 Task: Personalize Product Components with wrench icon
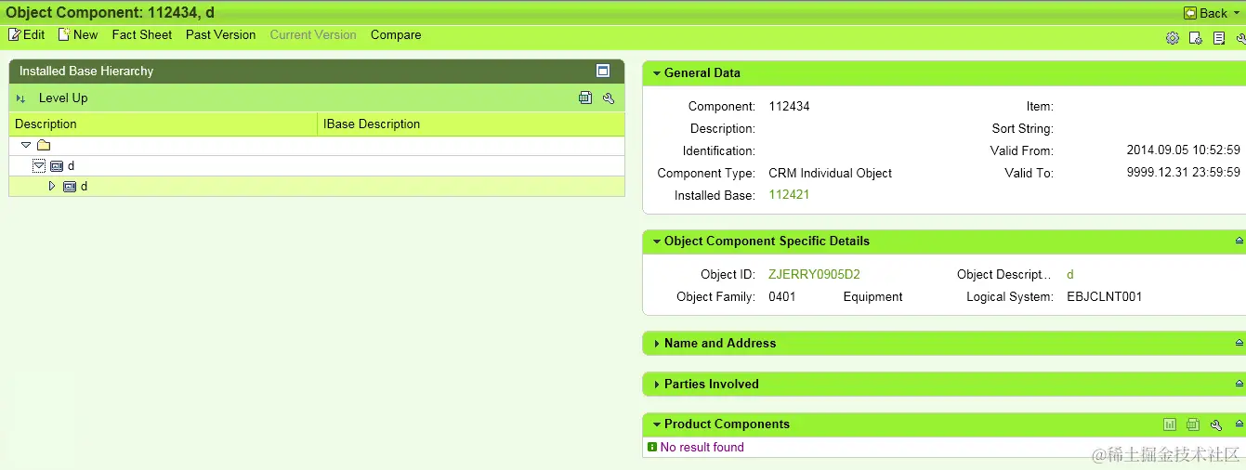point(1216,424)
